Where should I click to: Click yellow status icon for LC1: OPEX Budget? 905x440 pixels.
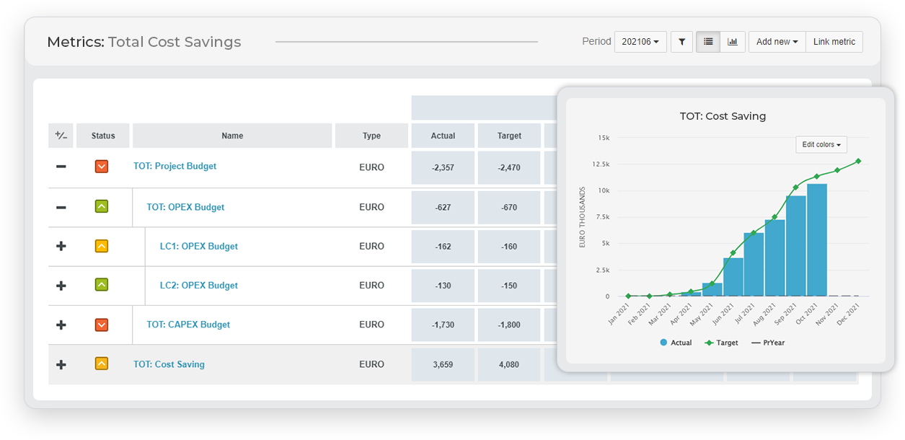click(102, 246)
